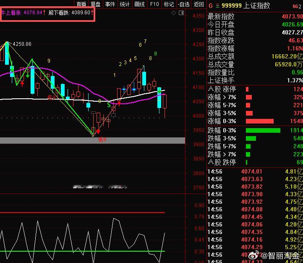Click the 跌幅 > 7% row label
The width and height of the screenshot is (303, 263).
coord(222,154)
